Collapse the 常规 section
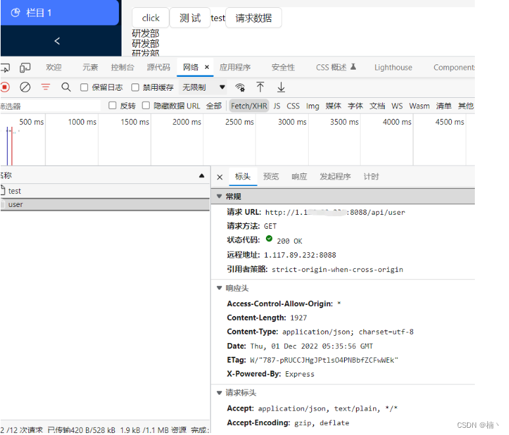This screenshot has height=435, width=509. click(219, 196)
